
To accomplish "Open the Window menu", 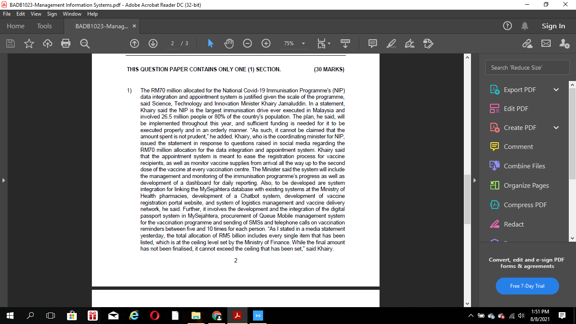I will coord(72,14).
